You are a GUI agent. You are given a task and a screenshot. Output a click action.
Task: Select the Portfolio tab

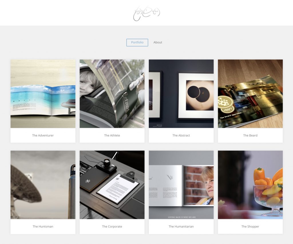point(137,42)
